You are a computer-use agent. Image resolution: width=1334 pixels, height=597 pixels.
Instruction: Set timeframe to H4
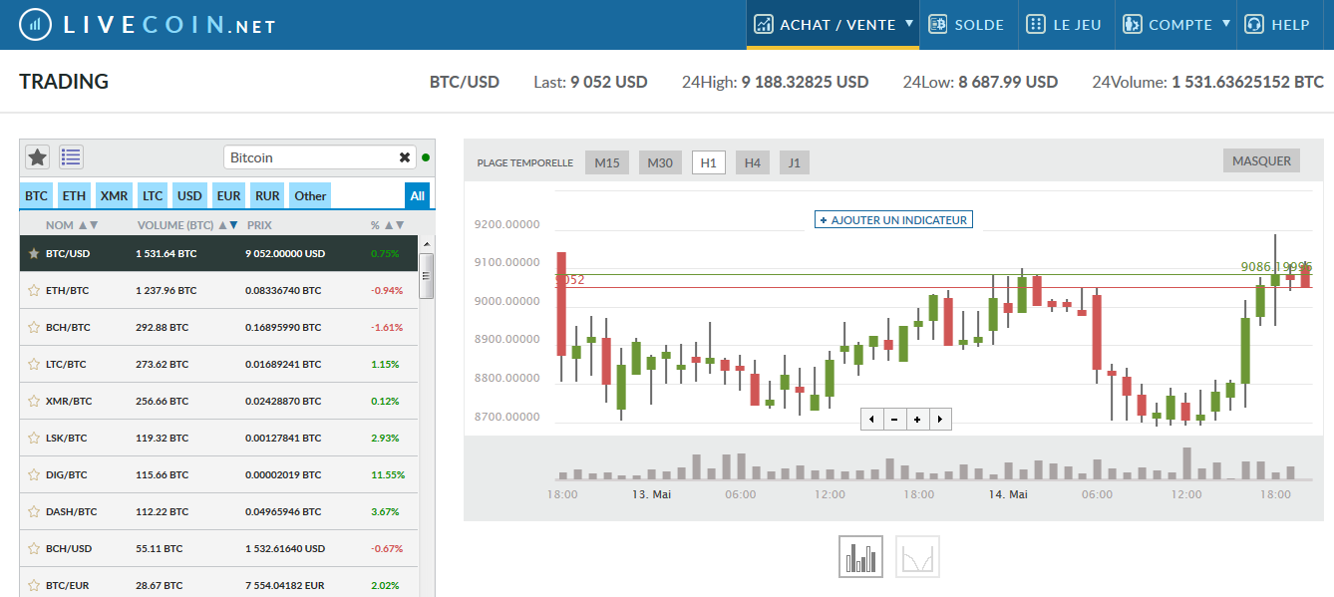pos(753,162)
